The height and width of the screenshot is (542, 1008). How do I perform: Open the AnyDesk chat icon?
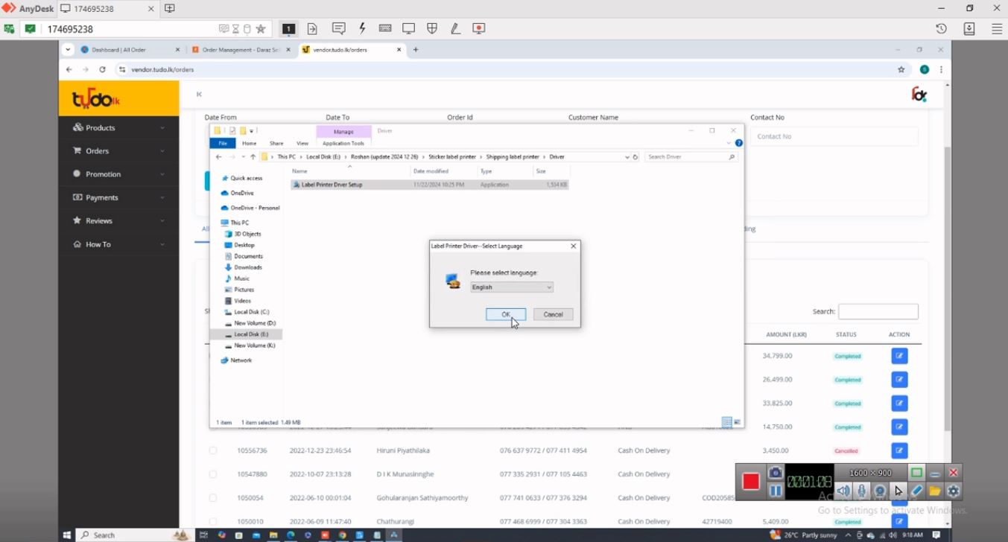(x=338, y=28)
